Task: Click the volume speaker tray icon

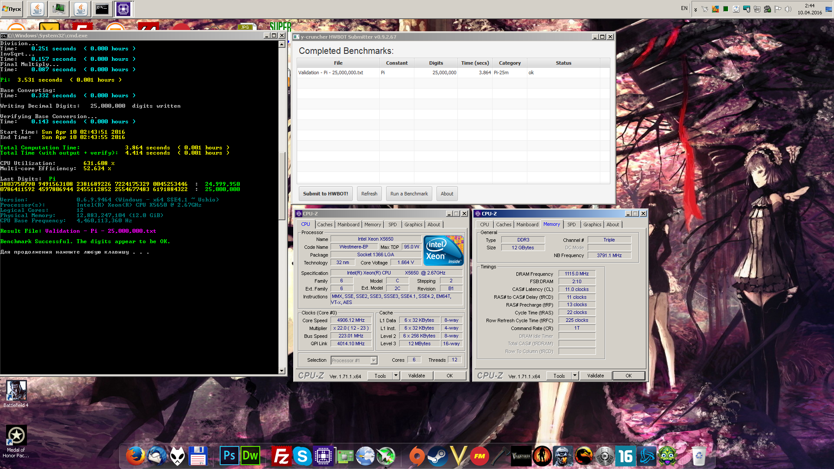Action: pyautogui.click(x=788, y=9)
